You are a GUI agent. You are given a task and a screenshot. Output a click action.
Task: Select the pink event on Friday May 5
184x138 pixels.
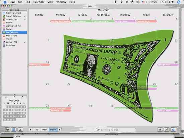pos(146,21)
